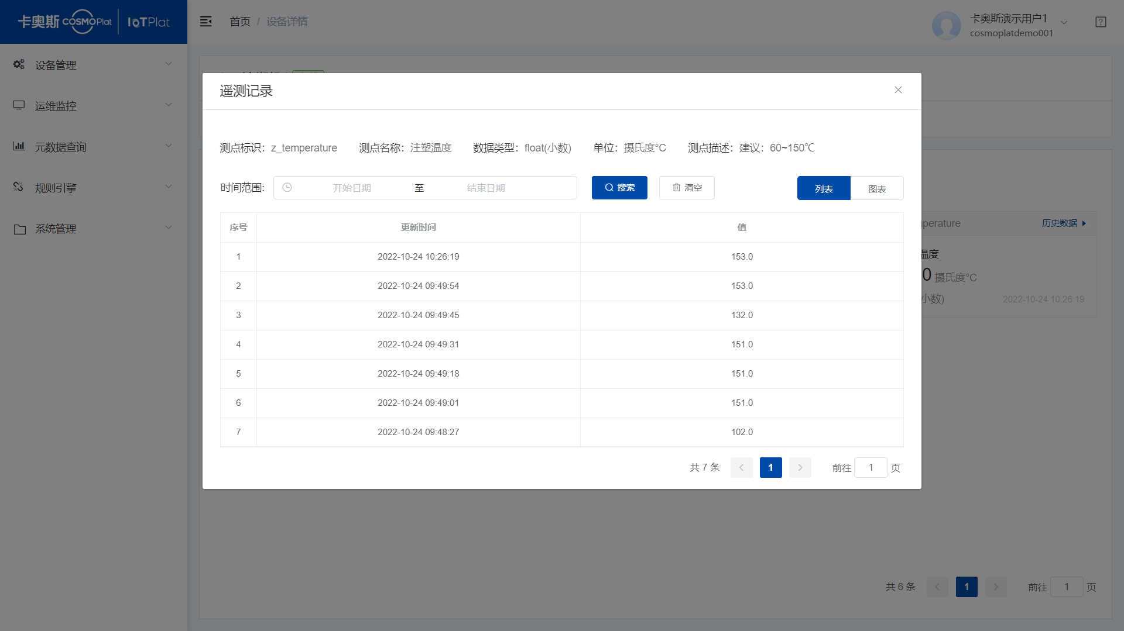
Task: Open 运维监控 in the sidebar
Action: coord(94,105)
